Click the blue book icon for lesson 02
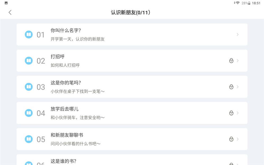The width and height of the screenshot is (264, 165). (x=29, y=61)
